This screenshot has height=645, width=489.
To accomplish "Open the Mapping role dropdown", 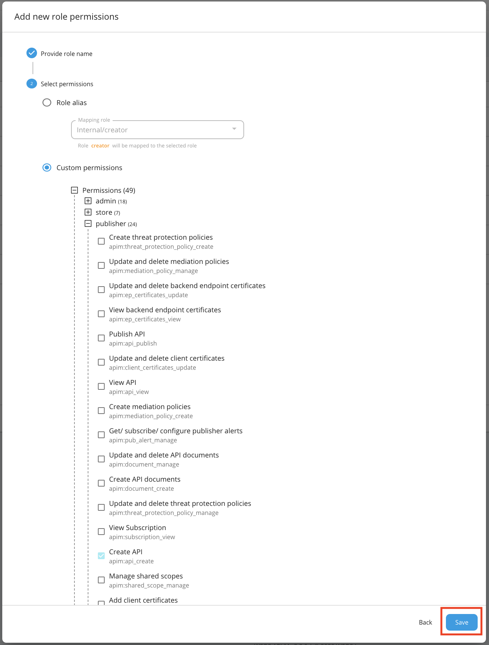I will pos(235,129).
